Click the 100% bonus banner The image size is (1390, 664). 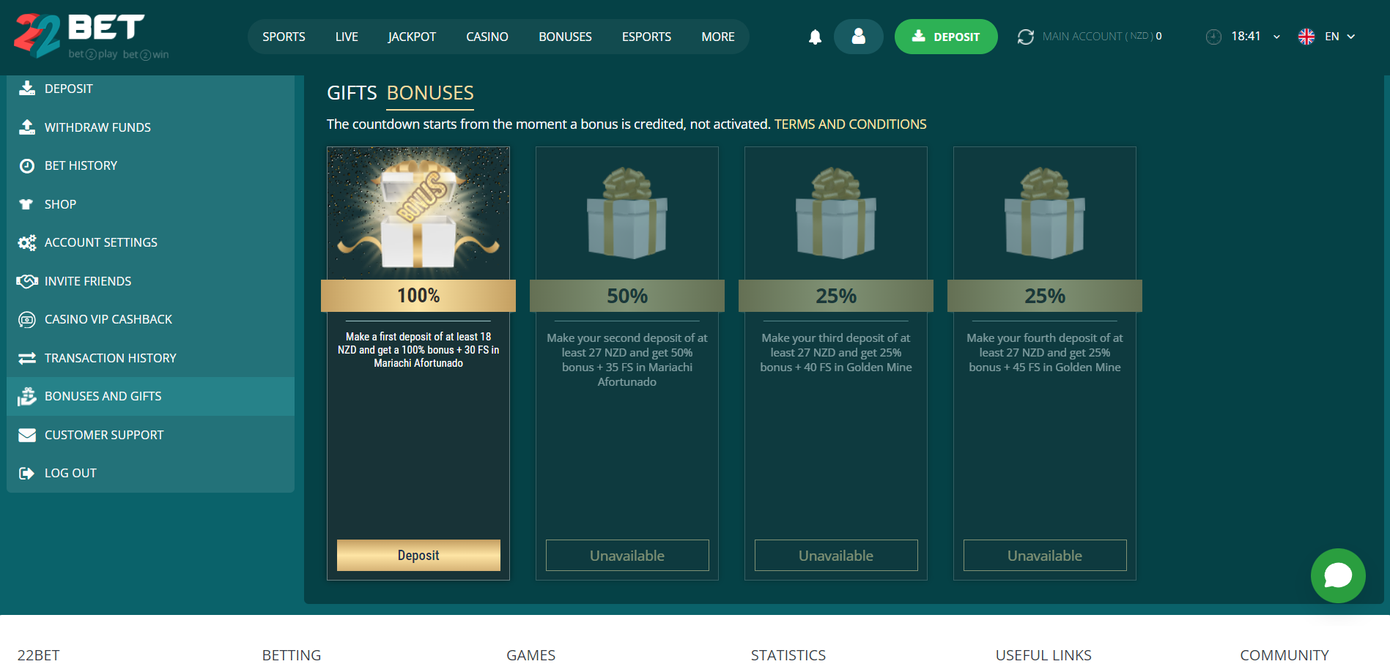(418, 296)
